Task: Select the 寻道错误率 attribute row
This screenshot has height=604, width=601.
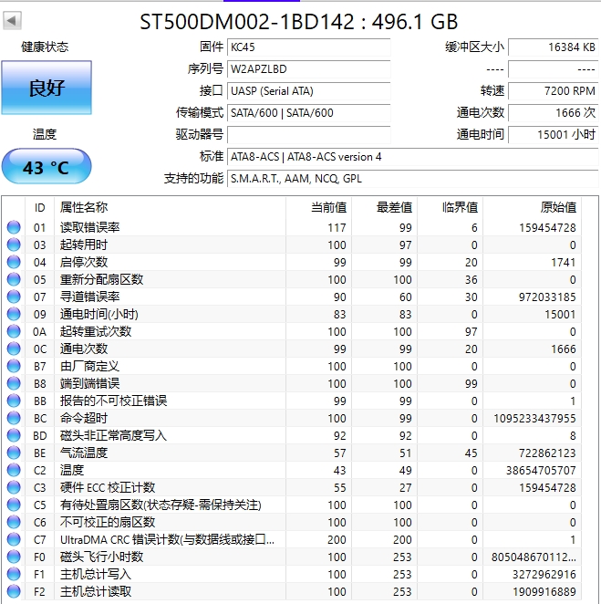Action: 292,297
